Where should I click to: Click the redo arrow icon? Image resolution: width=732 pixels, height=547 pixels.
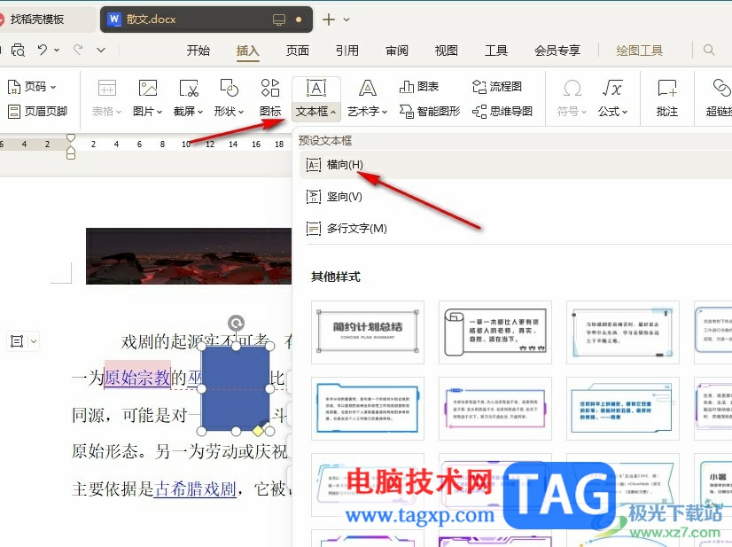click(78, 49)
